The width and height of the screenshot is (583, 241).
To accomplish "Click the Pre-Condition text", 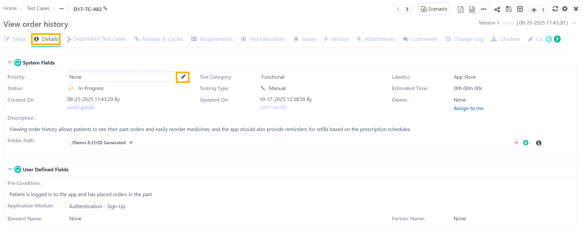I will [81, 195].
